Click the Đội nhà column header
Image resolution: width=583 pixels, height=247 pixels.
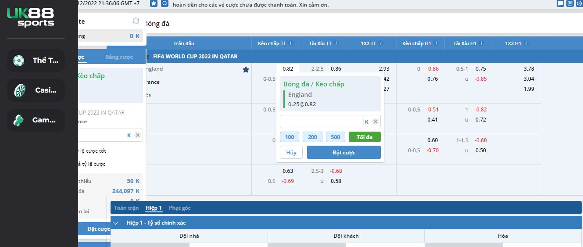(189, 236)
